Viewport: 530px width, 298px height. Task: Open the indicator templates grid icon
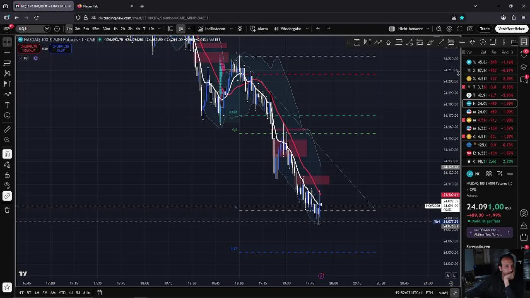click(240, 29)
